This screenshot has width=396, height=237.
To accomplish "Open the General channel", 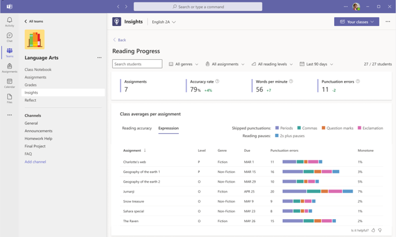I will click(31, 123).
